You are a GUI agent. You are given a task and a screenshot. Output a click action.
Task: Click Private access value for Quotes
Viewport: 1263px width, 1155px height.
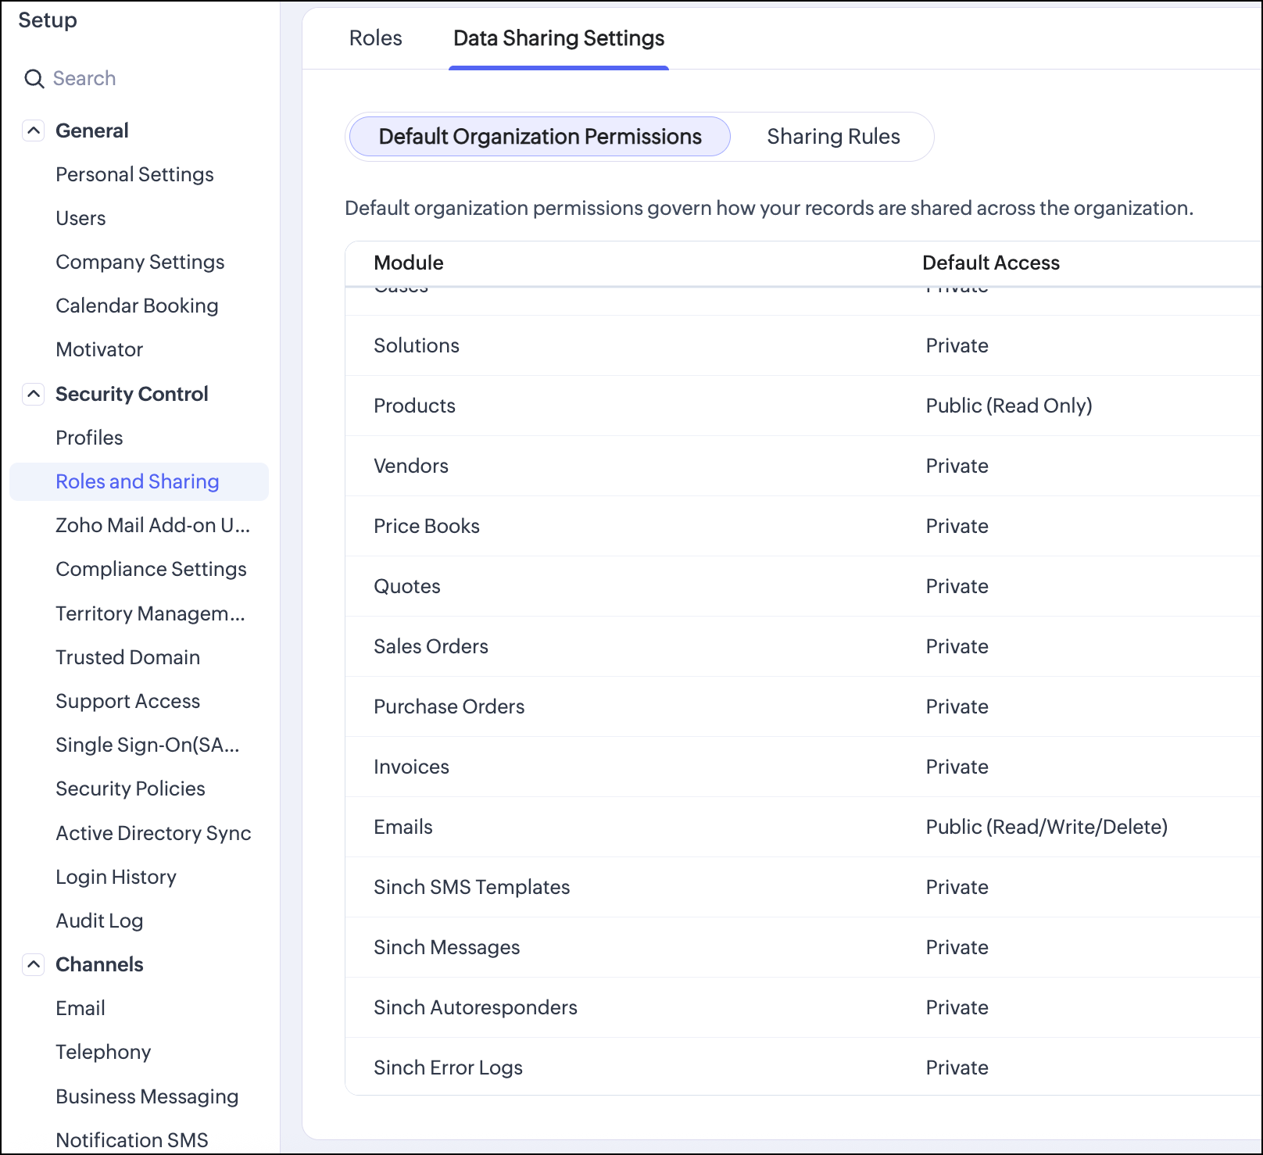click(957, 586)
